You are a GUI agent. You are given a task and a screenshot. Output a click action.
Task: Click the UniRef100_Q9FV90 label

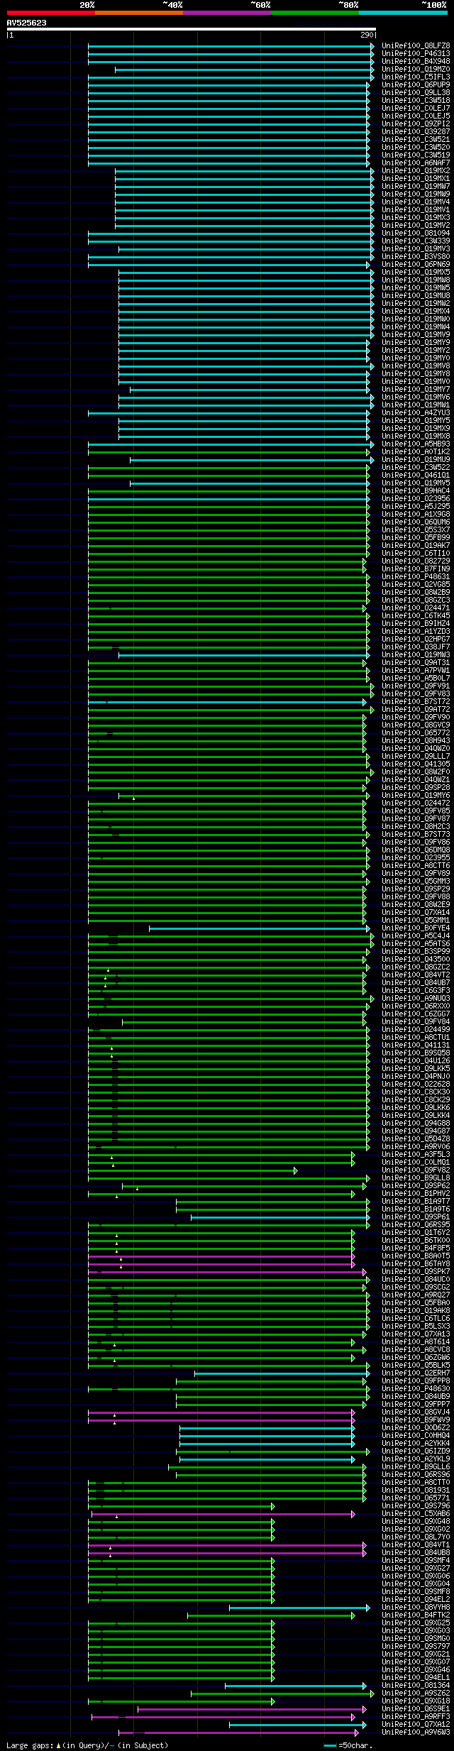(x=416, y=717)
